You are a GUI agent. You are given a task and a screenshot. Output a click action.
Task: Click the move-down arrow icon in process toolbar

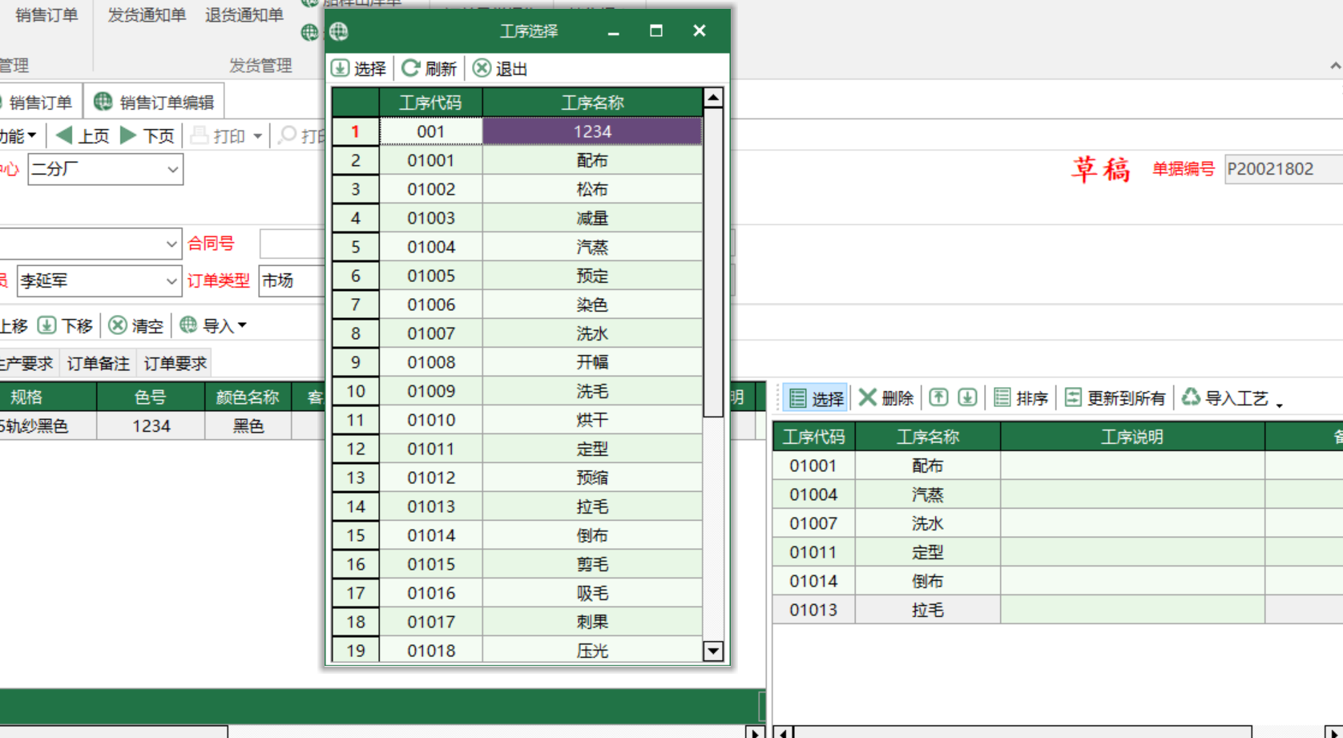pos(967,397)
